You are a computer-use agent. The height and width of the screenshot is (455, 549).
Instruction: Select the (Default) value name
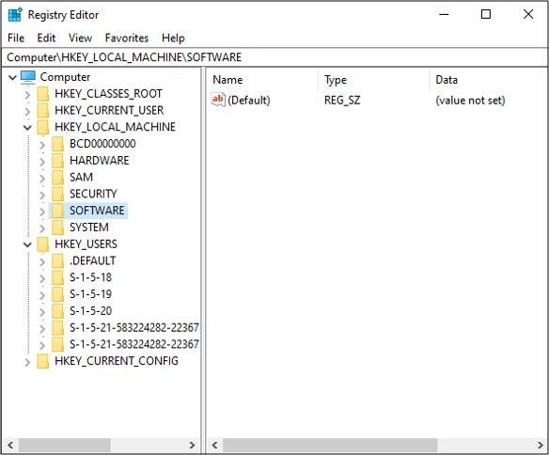pyautogui.click(x=248, y=101)
